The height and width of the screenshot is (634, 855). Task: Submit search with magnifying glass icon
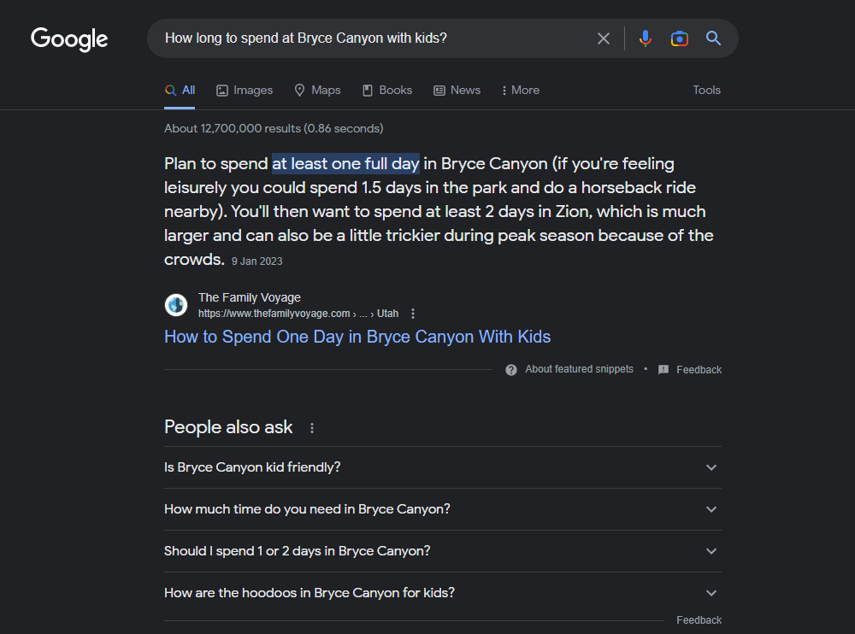pyautogui.click(x=713, y=38)
